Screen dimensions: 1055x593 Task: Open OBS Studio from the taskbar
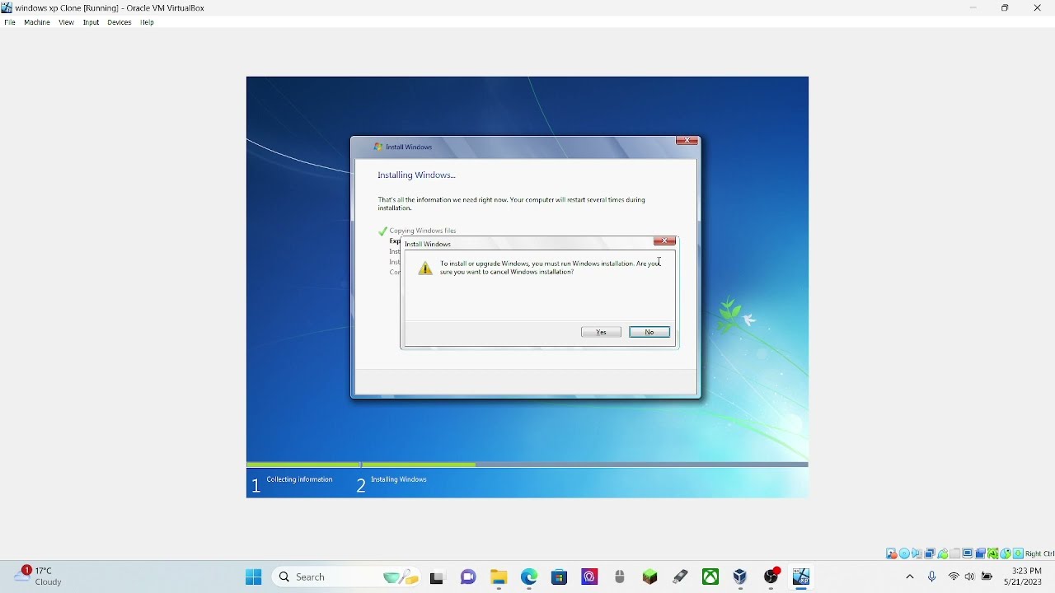772,577
